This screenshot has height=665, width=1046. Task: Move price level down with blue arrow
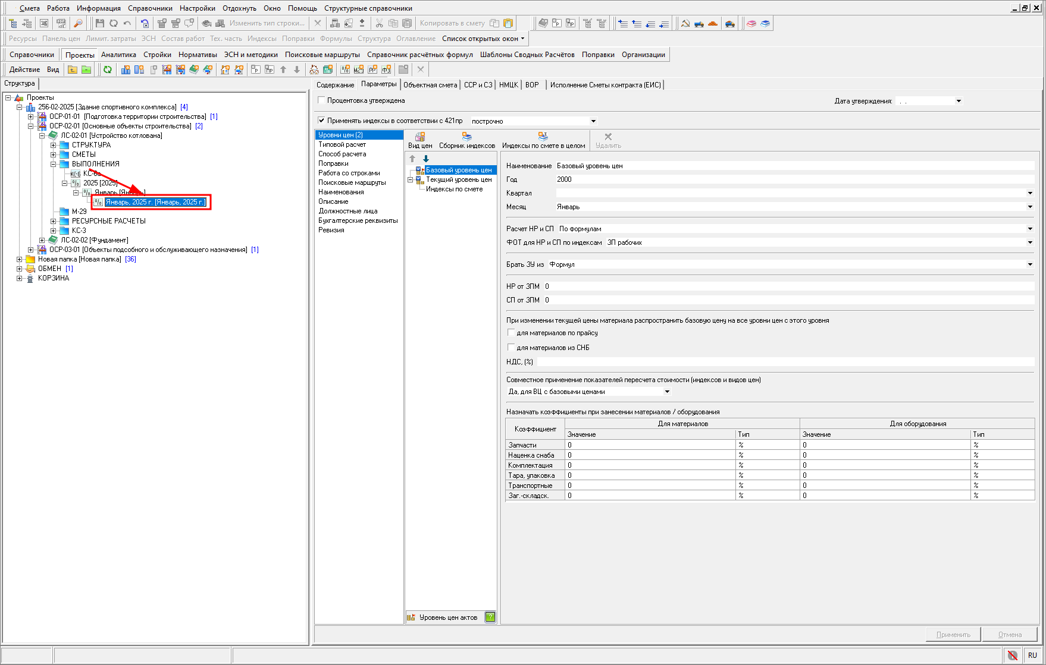point(426,159)
